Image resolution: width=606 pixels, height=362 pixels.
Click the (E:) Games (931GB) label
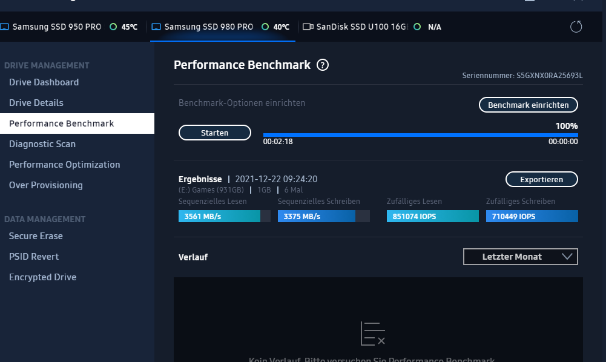(x=211, y=190)
